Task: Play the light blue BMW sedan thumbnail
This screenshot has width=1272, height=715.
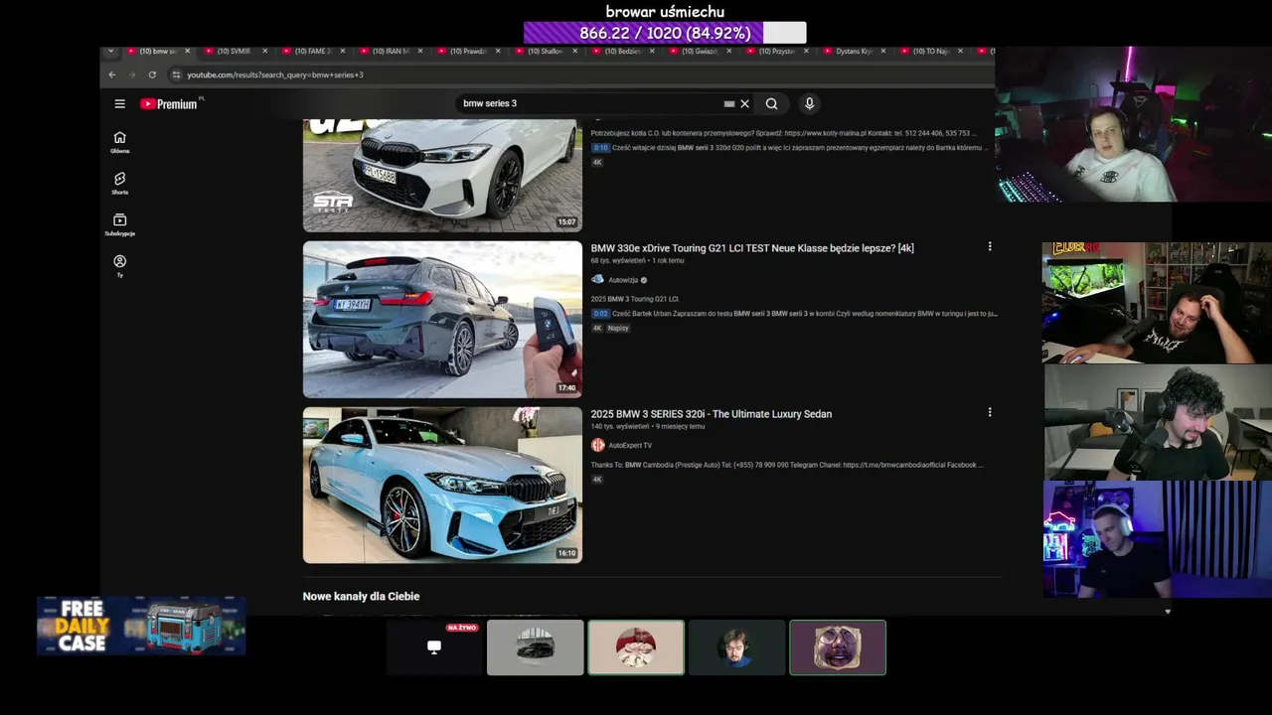Action: [x=442, y=485]
